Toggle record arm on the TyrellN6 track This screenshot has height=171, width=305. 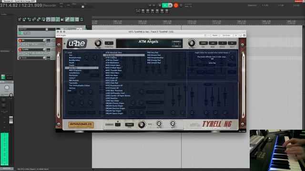click(20, 49)
